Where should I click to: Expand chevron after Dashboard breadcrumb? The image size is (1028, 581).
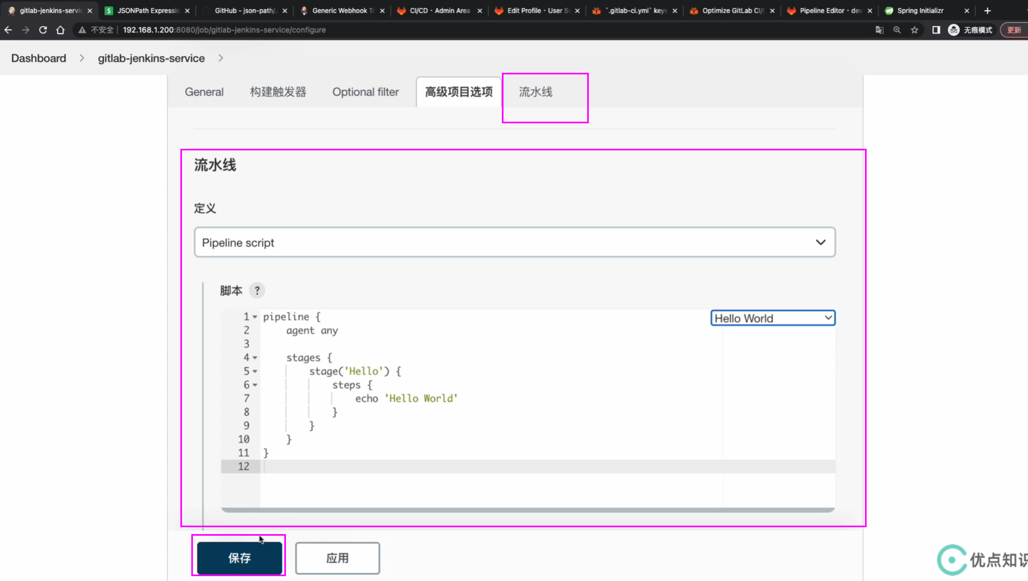82,58
